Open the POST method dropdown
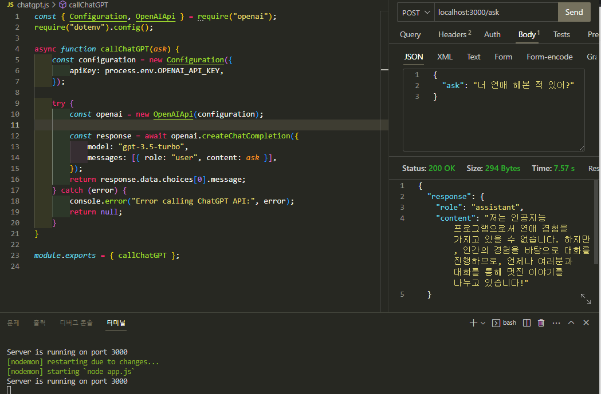The width and height of the screenshot is (601, 394). (416, 13)
